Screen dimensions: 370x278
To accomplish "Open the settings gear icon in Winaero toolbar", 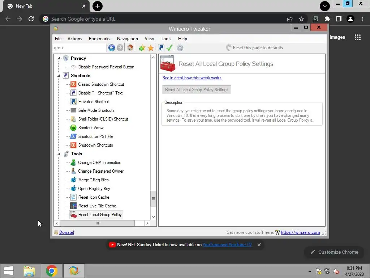I will click(180, 48).
